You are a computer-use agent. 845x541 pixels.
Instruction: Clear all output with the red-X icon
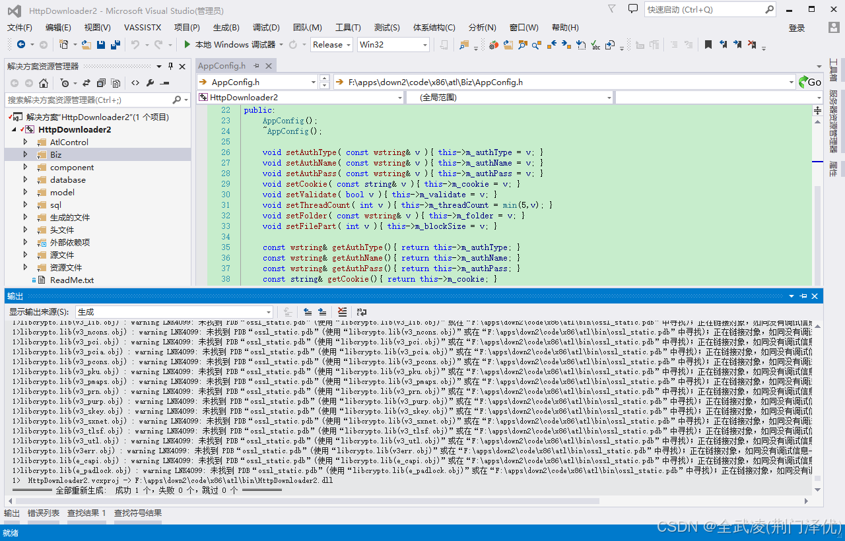[x=342, y=312]
